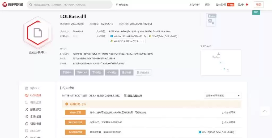Open 高级搜索 advanced search filter
The height and width of the screenshot is (138, 272).
(x=122, y=5)
